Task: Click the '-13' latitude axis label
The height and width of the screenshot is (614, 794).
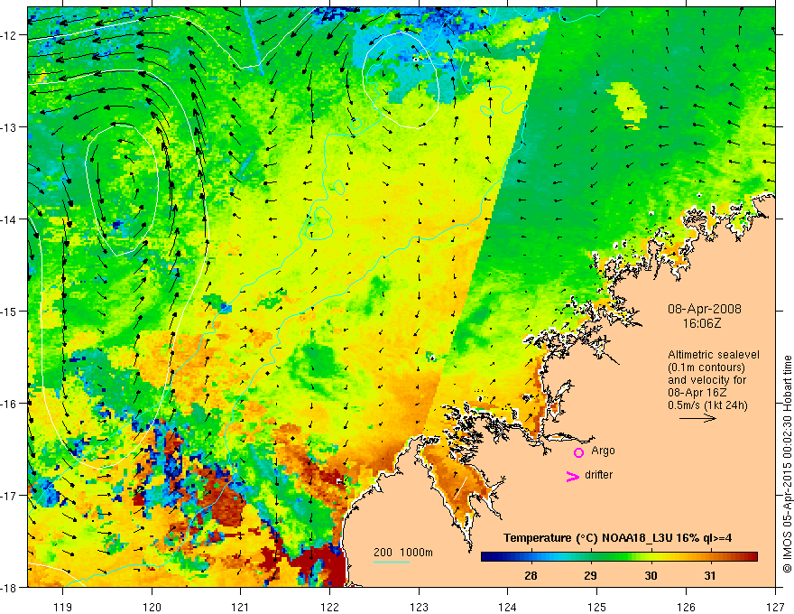Action: (x=10, y=127)
